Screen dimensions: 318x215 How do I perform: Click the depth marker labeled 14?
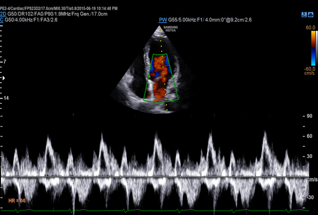pos(5,98)
